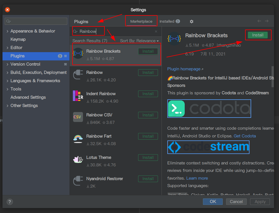The width and height of the screenshot is (279, 213).
Task: Open search history dropdown in settings search
Action: [8, 21]
